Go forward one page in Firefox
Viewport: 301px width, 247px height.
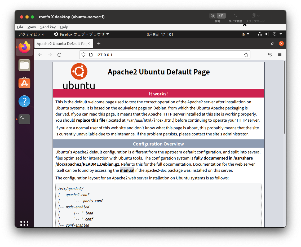tap(50, 55)
